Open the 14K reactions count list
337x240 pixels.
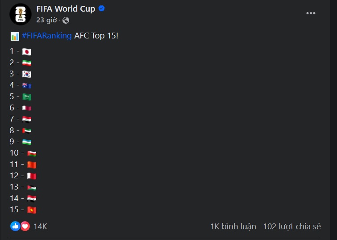click(x=40, y=227)
